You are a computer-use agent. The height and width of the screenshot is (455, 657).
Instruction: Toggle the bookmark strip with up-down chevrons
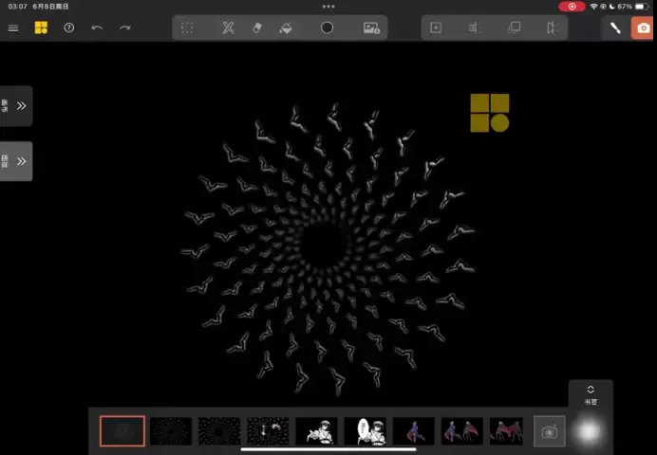591,394
